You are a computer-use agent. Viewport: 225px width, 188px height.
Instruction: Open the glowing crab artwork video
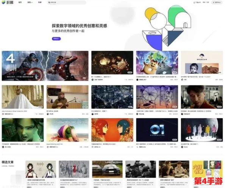point(112,63)
